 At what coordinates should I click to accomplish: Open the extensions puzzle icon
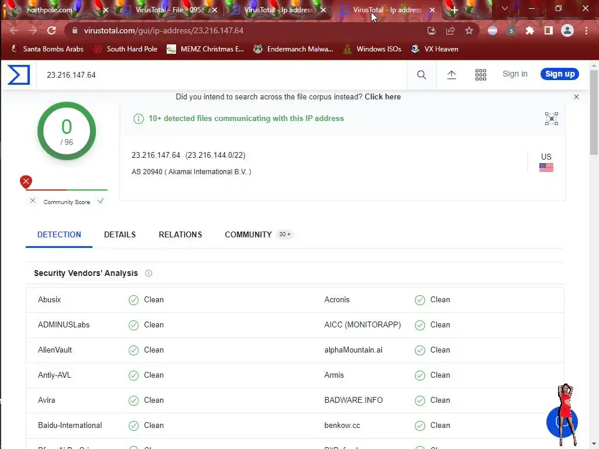(530, 30)
